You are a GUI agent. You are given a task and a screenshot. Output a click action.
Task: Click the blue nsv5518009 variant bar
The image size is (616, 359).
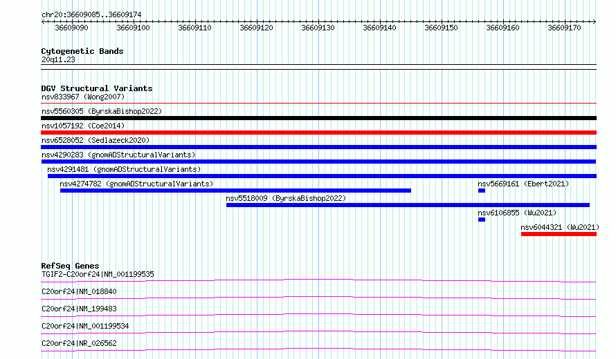[x=408, y=205]
